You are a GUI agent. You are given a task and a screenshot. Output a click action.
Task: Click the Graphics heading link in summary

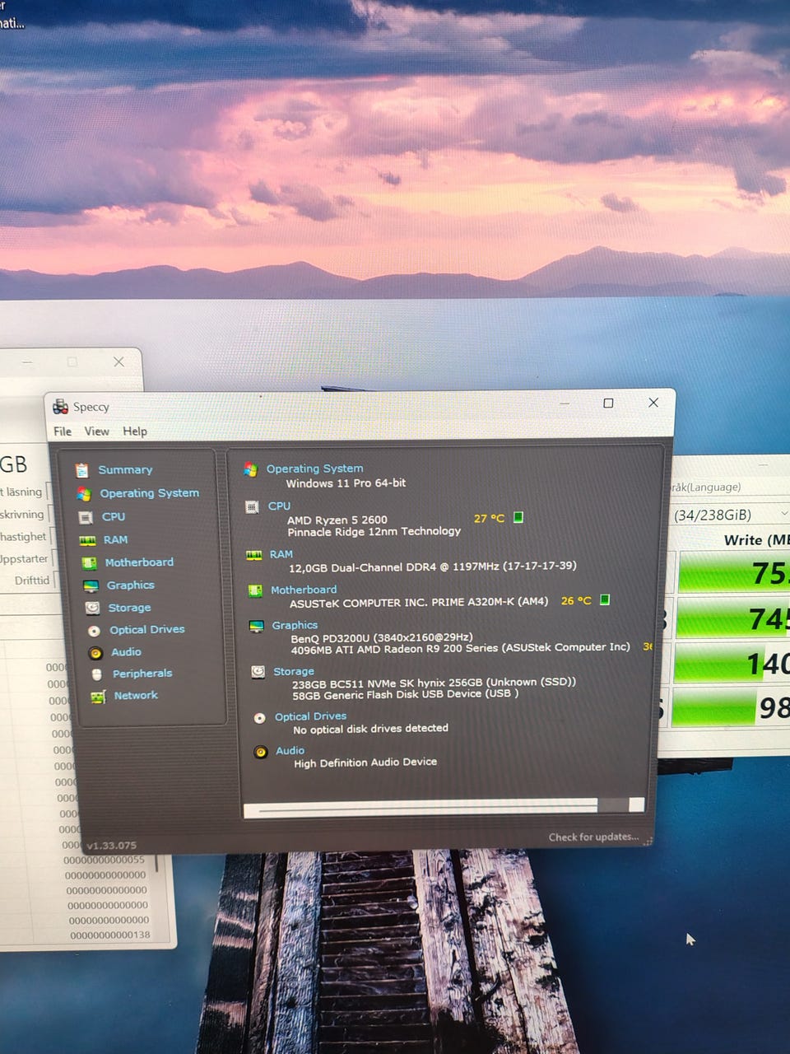pos(295,626)
